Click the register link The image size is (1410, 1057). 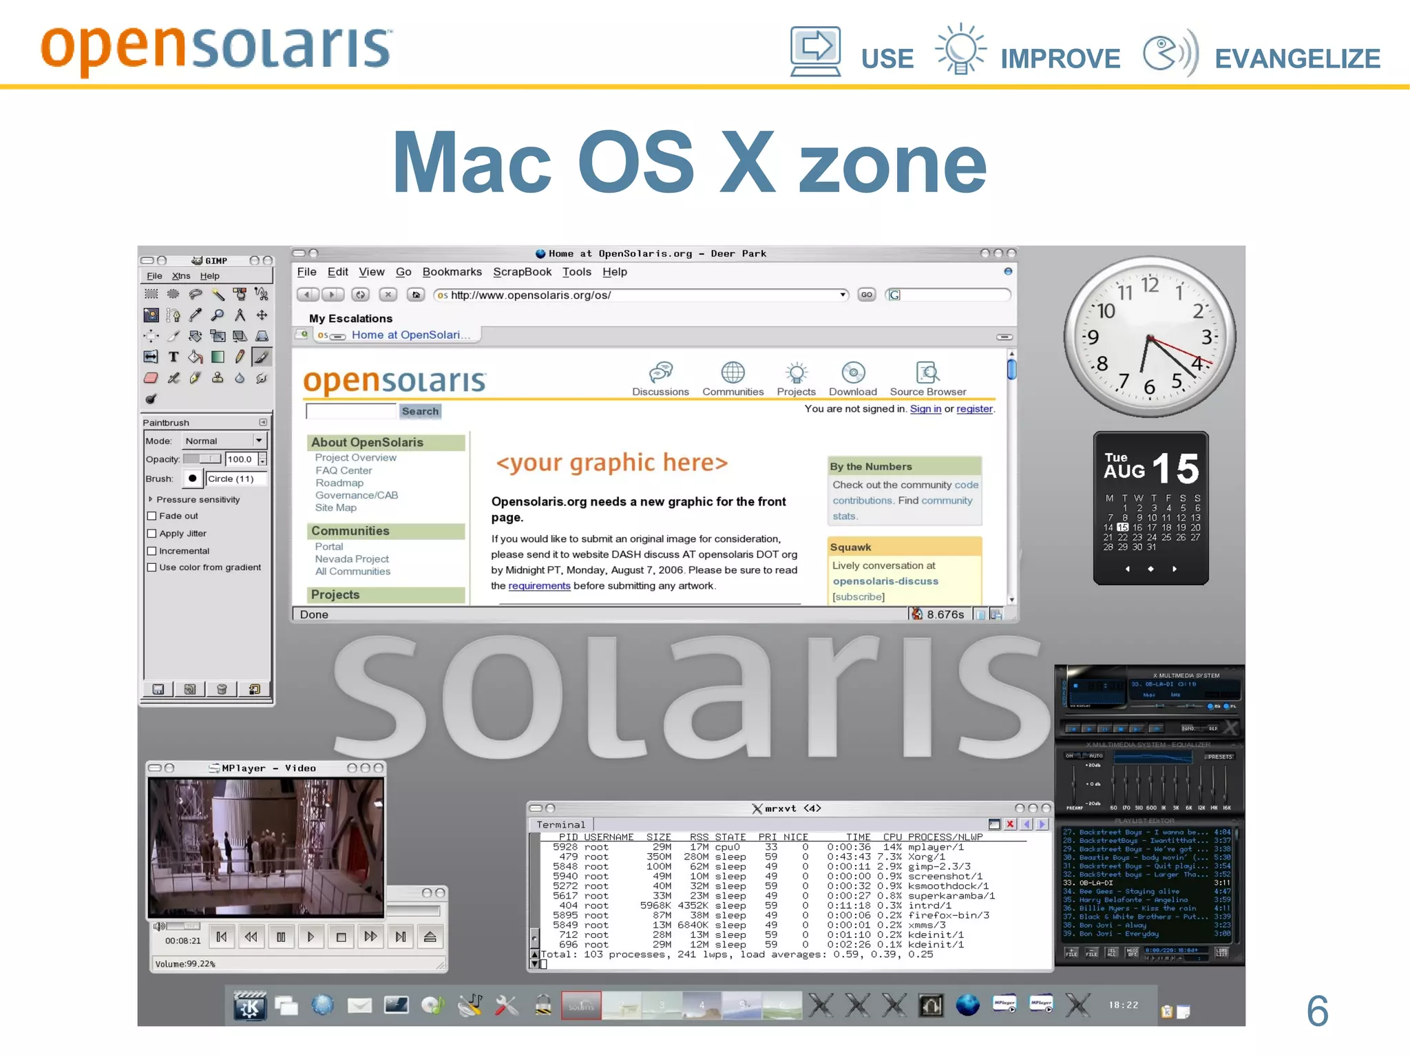click(974, 409)
